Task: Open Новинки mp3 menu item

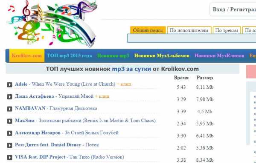Action: click(x=113, y=56)
